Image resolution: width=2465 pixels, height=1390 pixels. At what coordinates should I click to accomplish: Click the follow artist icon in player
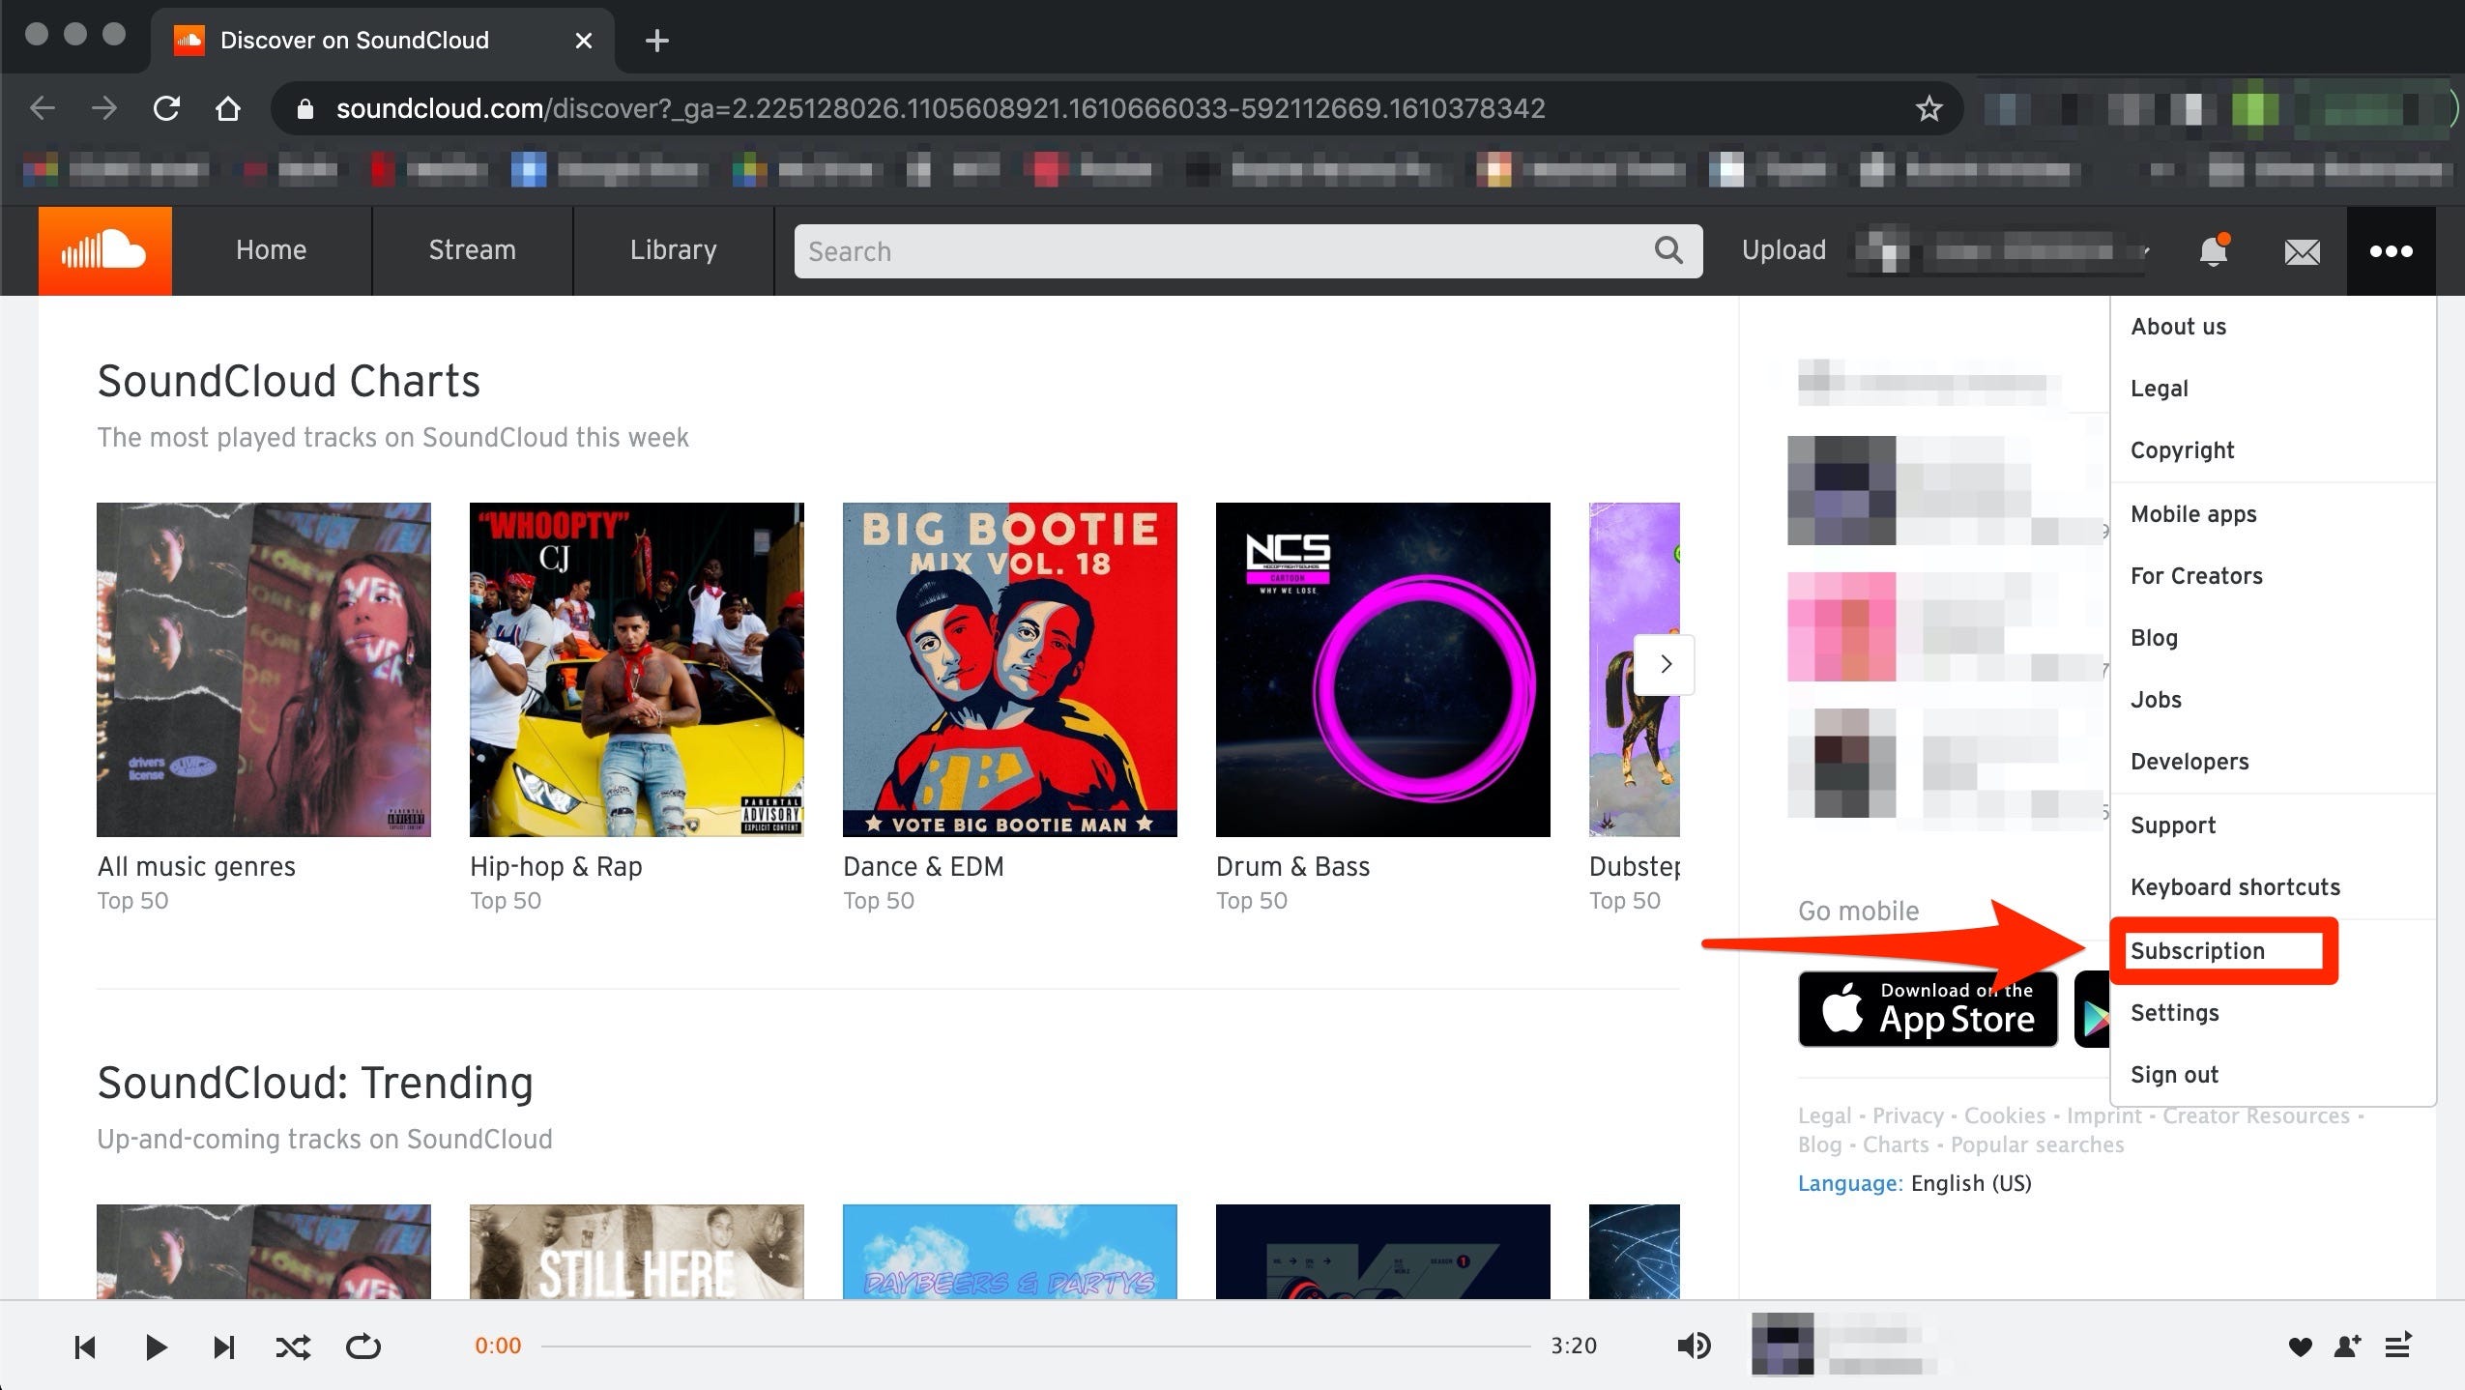click(x=2352, y=1346)
